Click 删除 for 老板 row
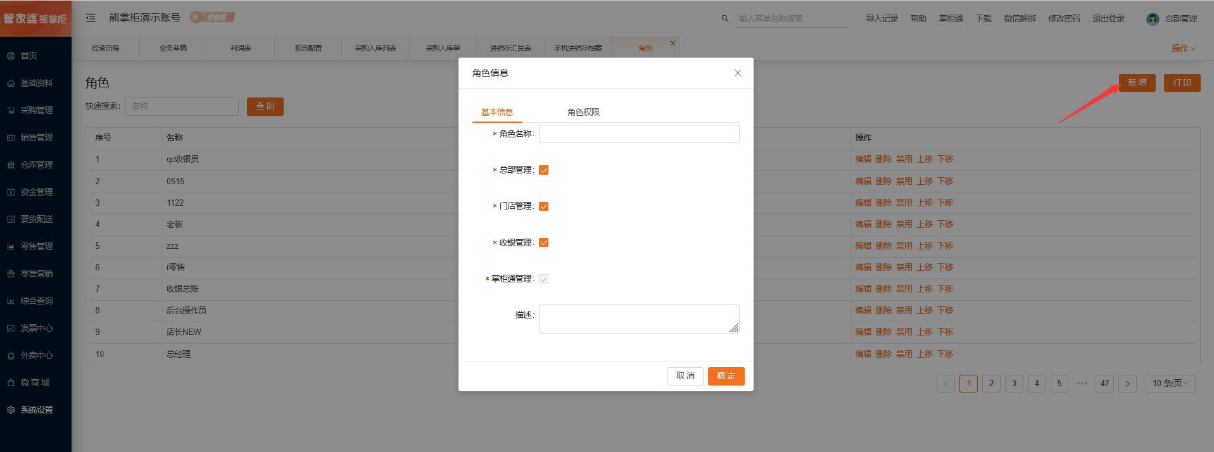1214x452 pixels. click(x=883, y=224)
